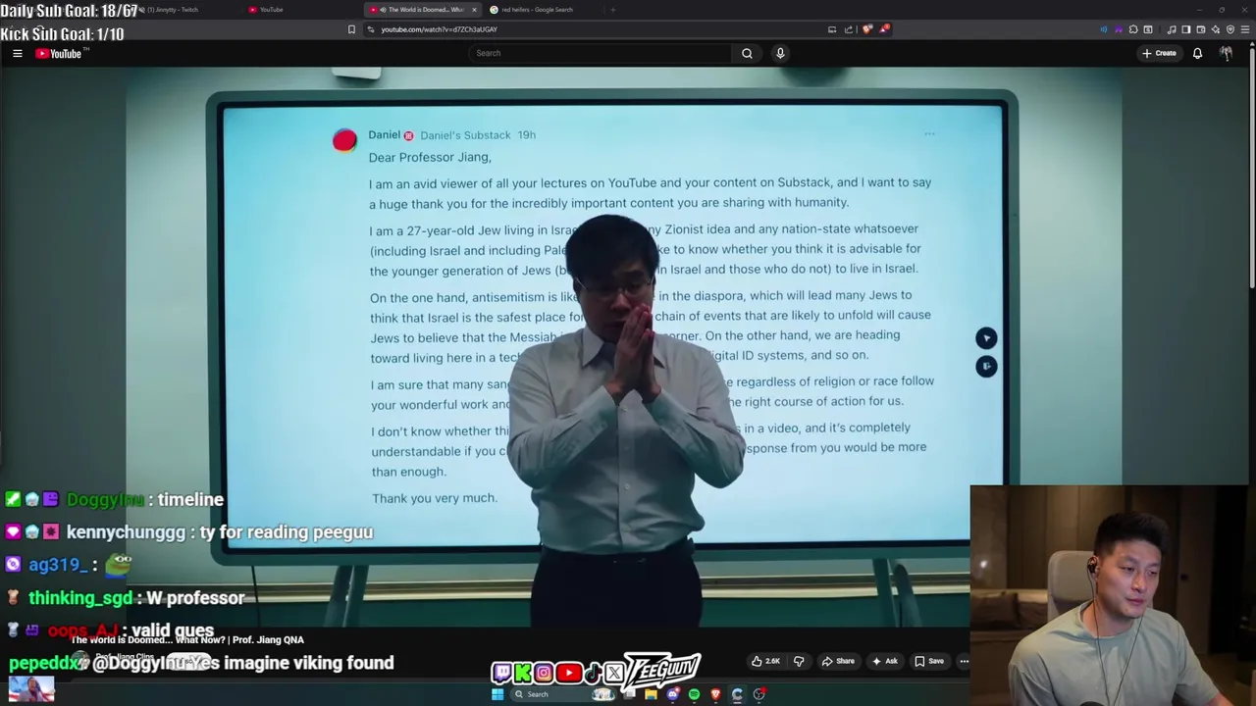The width and height of the screenshot is (1256, 706).
Task: Open the Windows Start menu
Action: coord(497,694)
